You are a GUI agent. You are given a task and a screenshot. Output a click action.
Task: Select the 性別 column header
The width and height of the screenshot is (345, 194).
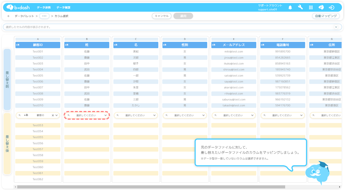coord(185,45)
